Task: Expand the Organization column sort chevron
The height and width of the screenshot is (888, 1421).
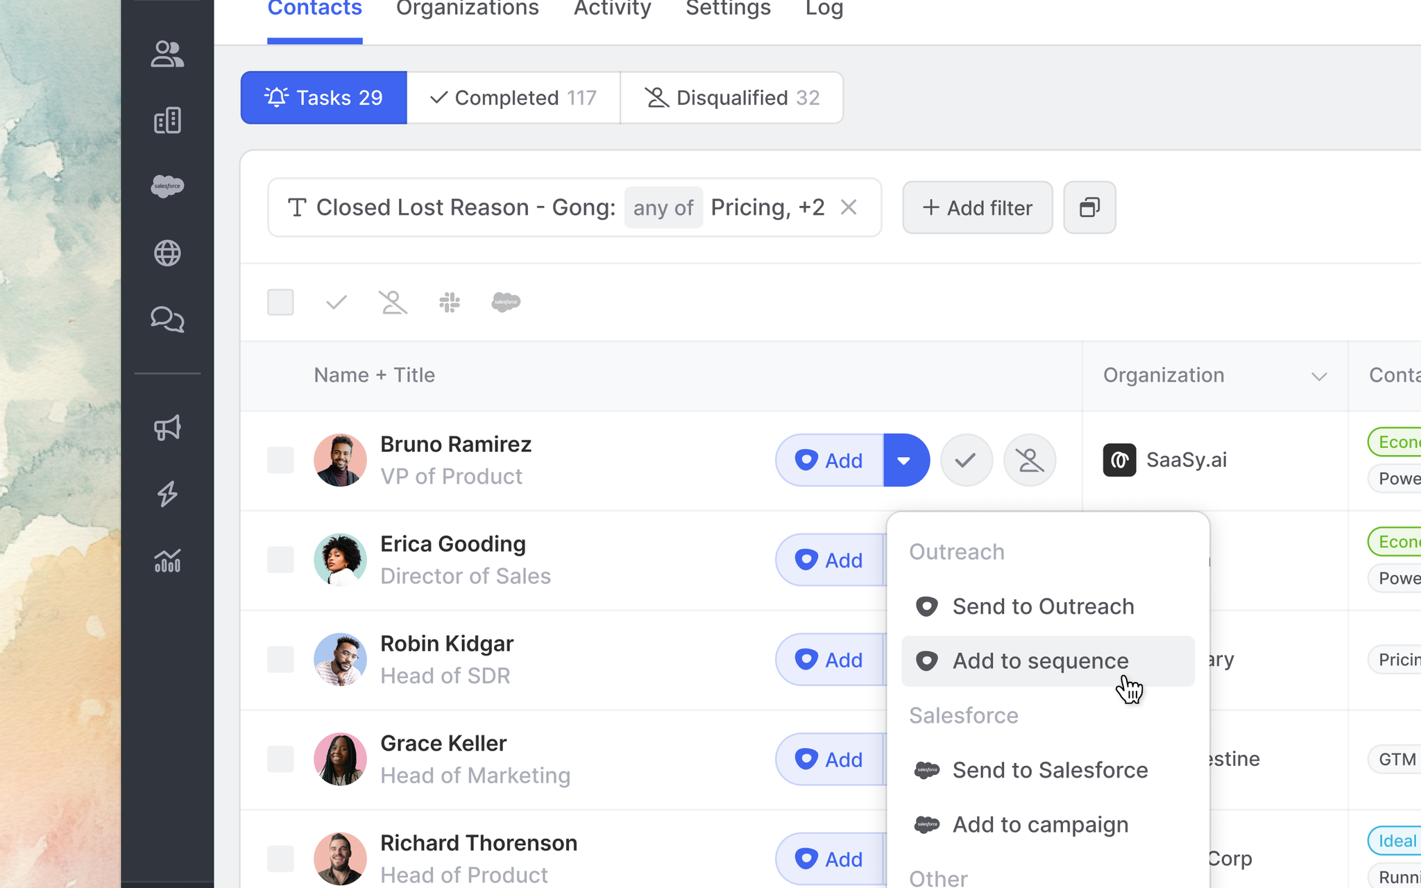Action: tap(1319, 377)
